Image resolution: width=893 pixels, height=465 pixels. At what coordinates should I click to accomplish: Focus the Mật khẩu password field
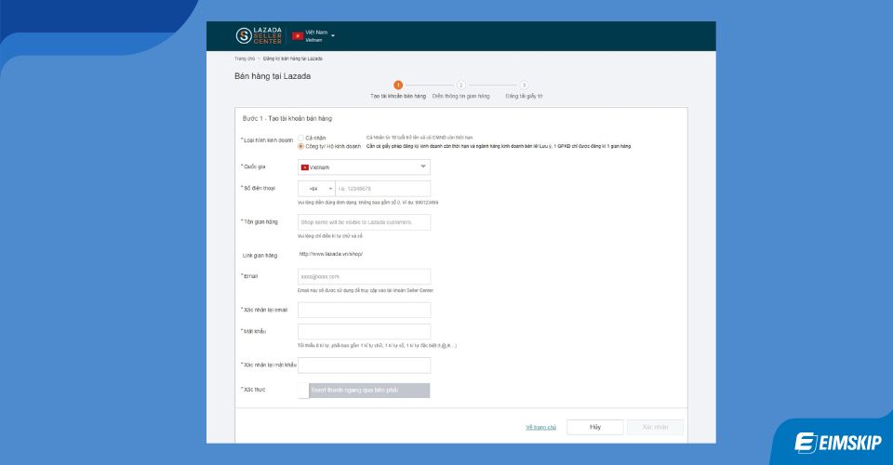point(364,331)
